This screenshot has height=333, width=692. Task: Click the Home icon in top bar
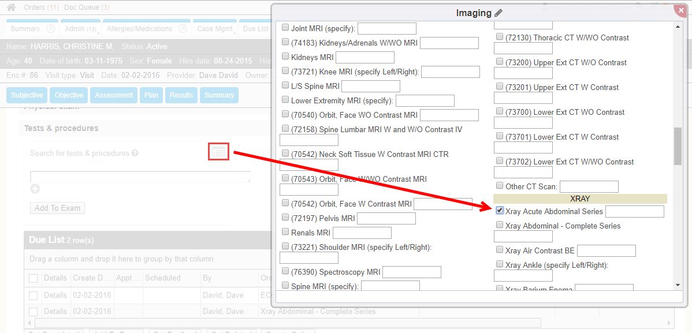click(x=11, y=8)
